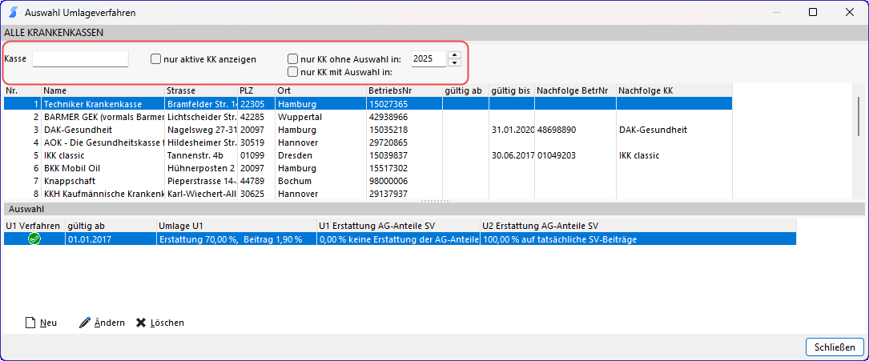Toggle 'nur KK mit Auswahl in' checkbox
The height and width of the screenshot is (361, 869).
click(292, 71)
